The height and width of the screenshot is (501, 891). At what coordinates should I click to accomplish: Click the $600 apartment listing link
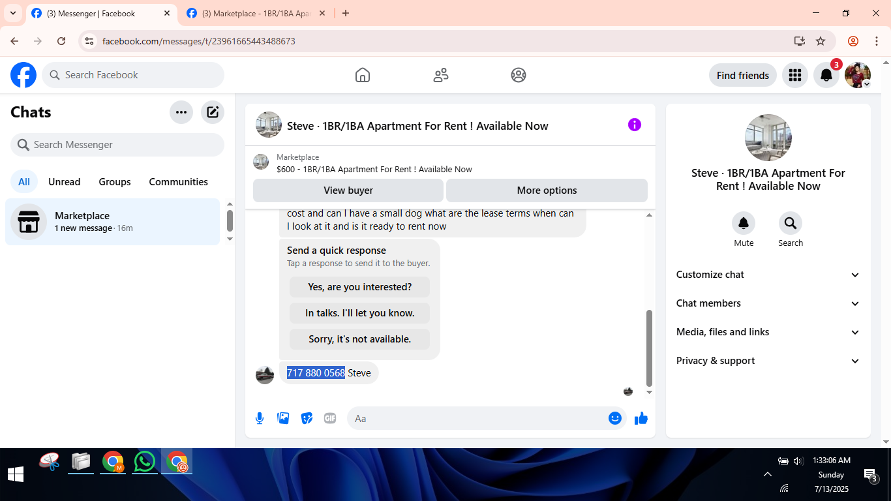374,169
